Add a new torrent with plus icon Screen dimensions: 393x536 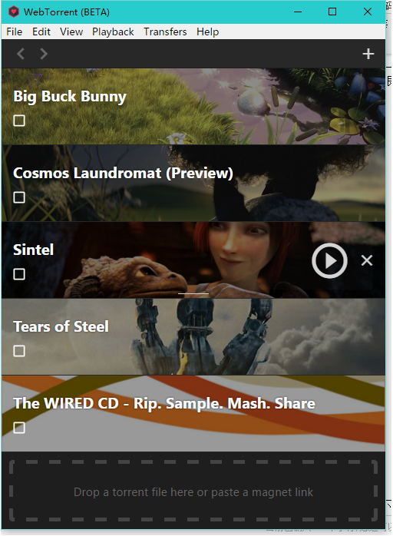pos(368,54)
